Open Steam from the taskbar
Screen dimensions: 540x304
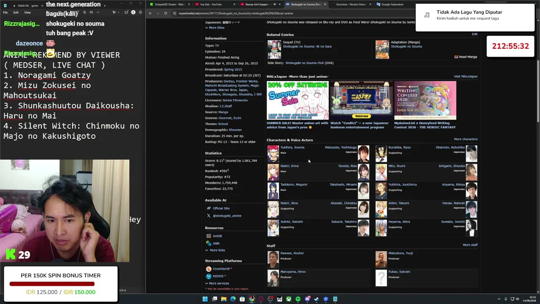(316, 299)
